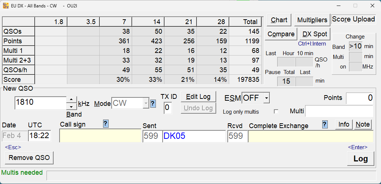This screenshot has height=184, width=381.
Task: Enable the Log only multis checkbox
Action: point(276,111)
